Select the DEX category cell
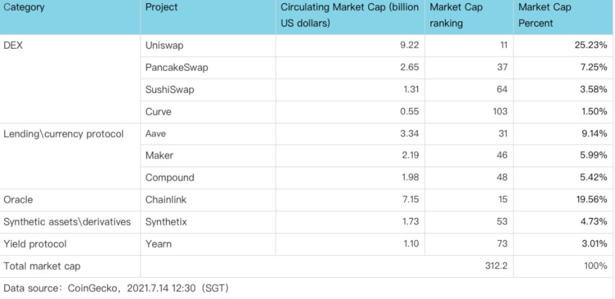The height and width of the screenshot is (299, 615). click(x=13, y=45)
